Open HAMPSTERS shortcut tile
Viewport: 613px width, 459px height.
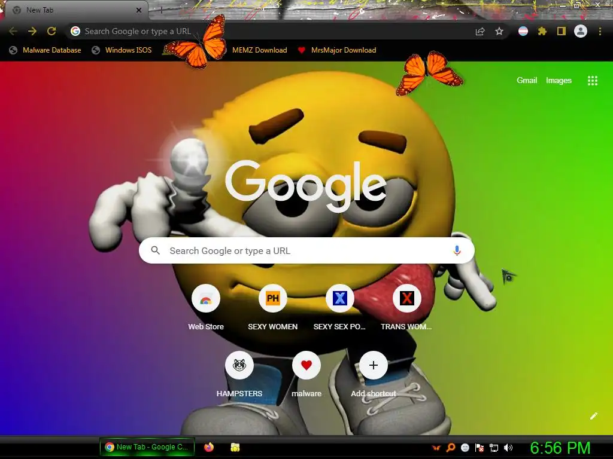point(239,375)
